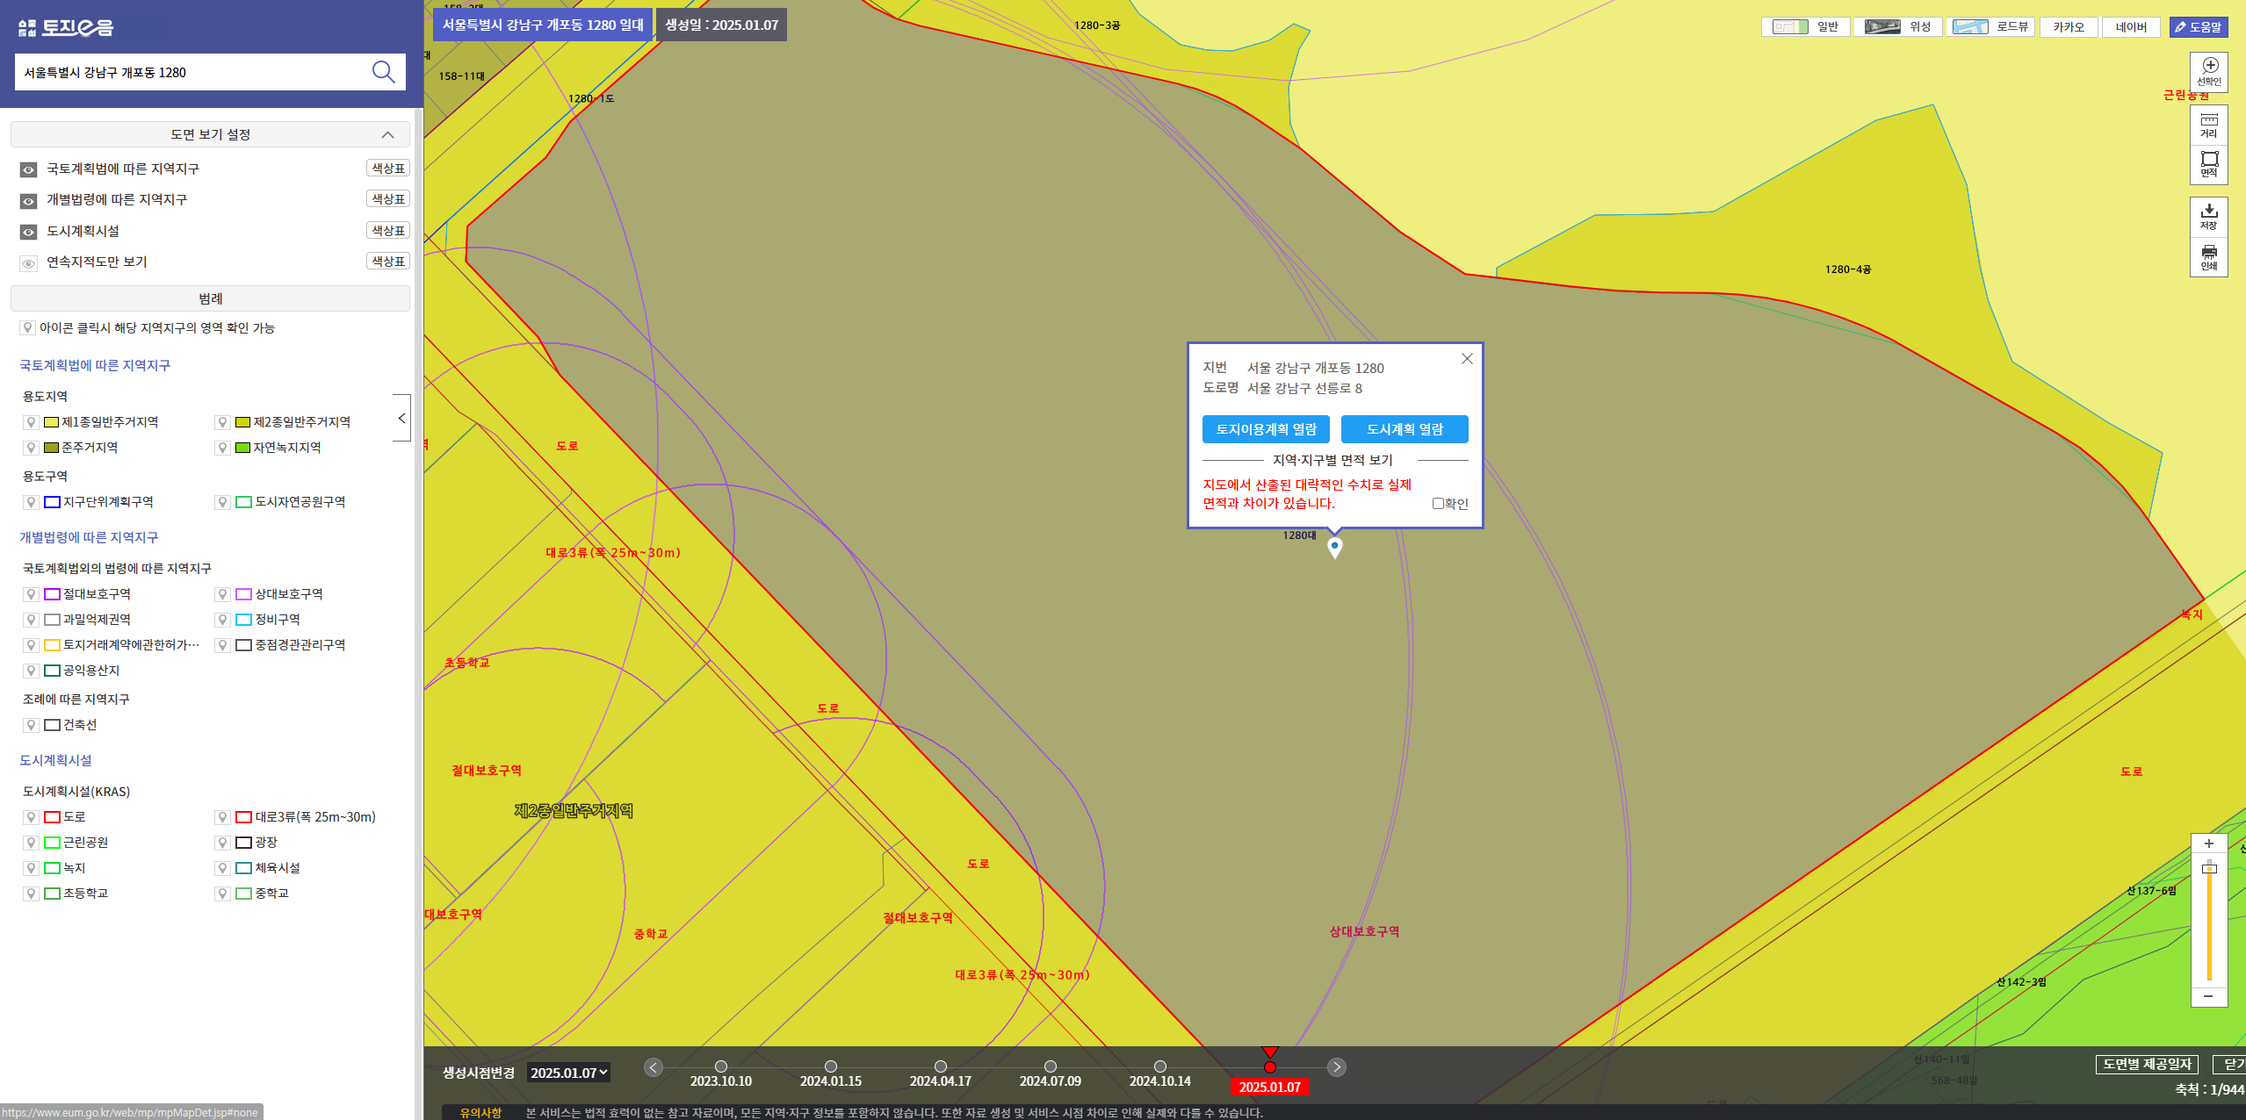Screen dimensions: 2246x1120
Task: Go to previous timeline dates arrow
Action: pos(653,1067)
